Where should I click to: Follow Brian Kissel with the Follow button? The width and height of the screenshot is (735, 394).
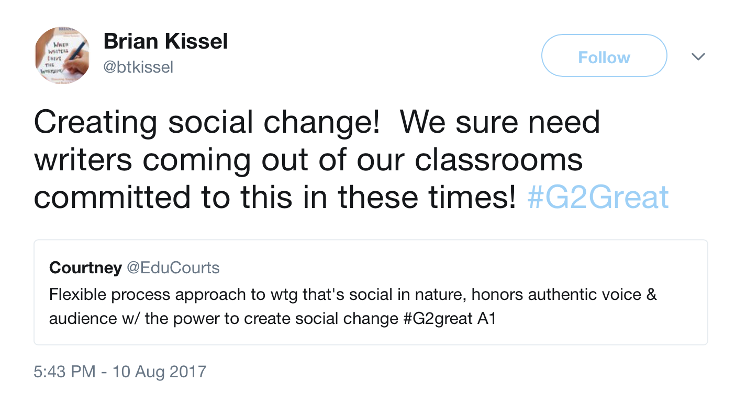[x=604, y=55]
